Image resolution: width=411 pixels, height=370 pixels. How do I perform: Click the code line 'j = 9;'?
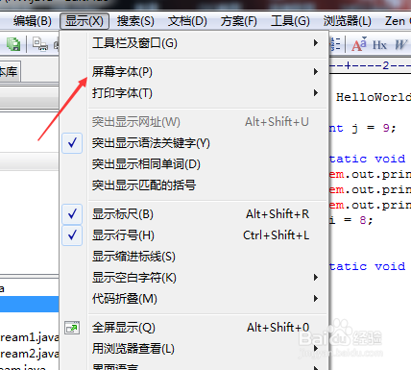(374, 128)
